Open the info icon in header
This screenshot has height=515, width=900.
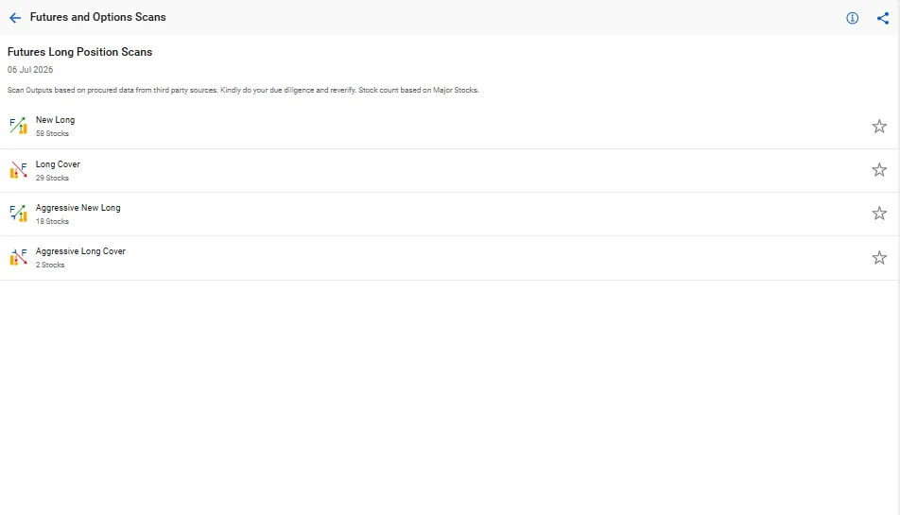853,18
